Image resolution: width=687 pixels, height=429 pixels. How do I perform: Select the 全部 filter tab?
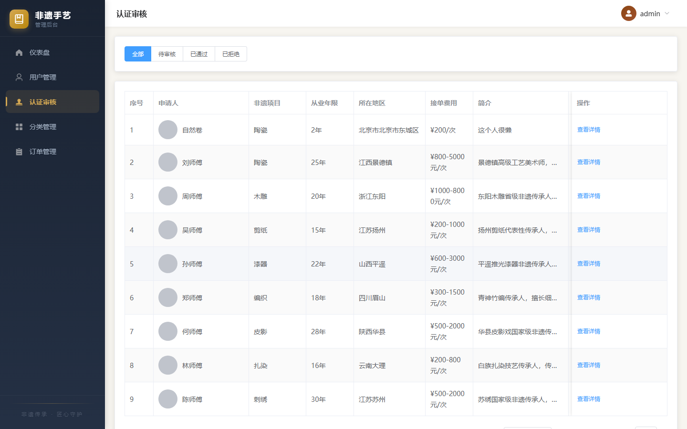click(138, 54)
